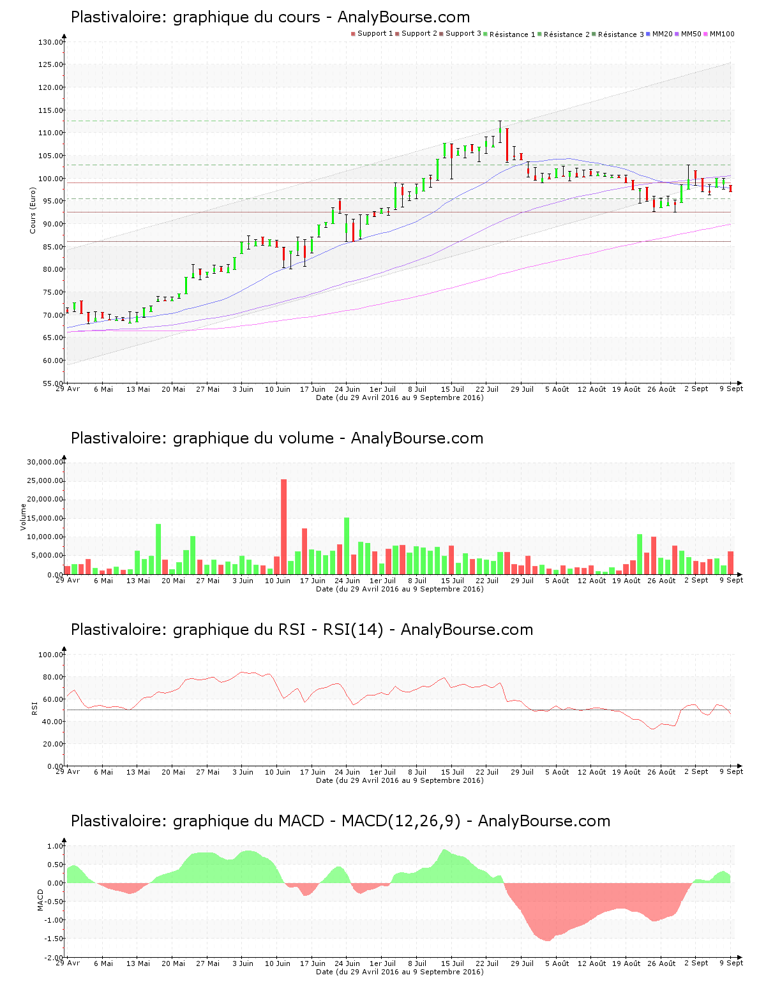Click the 100.00 tick on the RSI axis

(50, 655)
